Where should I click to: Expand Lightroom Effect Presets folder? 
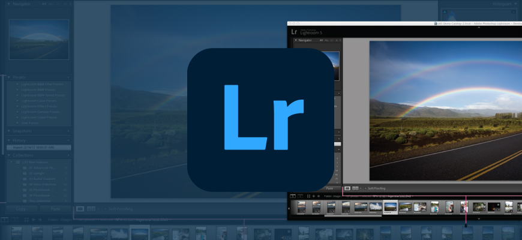pos(17,106)
